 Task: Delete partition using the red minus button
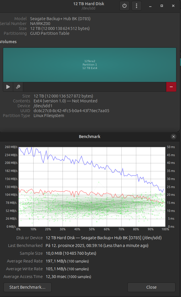tap(171, 87)
